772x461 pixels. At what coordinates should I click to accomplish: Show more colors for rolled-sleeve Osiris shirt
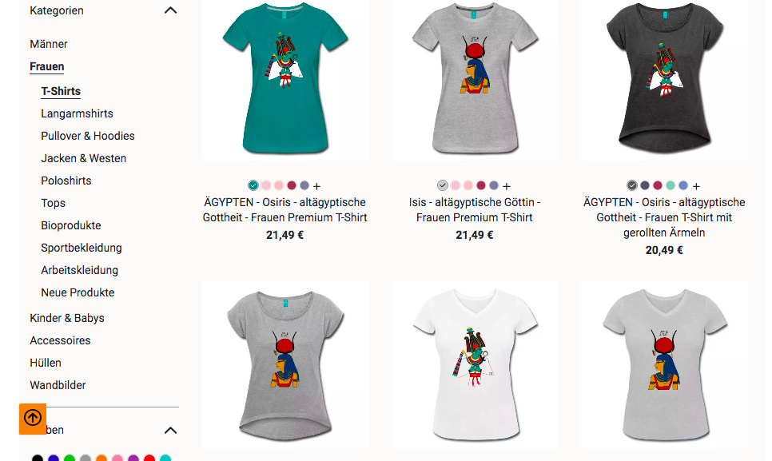696,186
